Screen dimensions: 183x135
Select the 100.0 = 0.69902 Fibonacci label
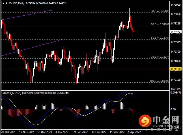(159, 81)
